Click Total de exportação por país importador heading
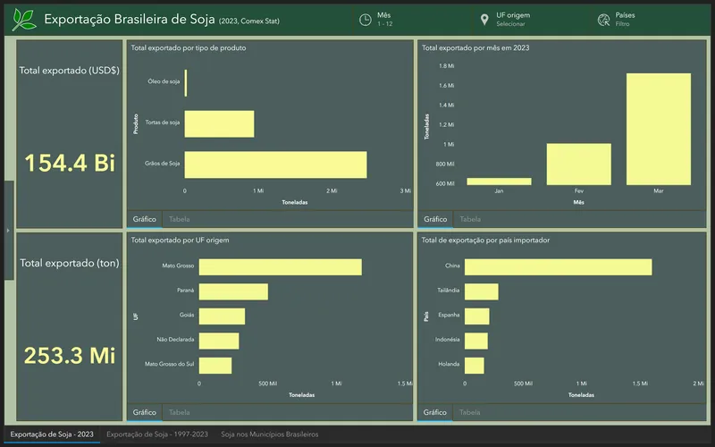Image resolution: width=715 pixels, height=447 pixels. point(485,240)
